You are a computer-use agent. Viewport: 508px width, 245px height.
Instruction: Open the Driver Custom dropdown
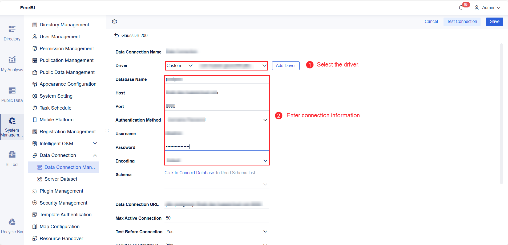click(x=179, y=65)
